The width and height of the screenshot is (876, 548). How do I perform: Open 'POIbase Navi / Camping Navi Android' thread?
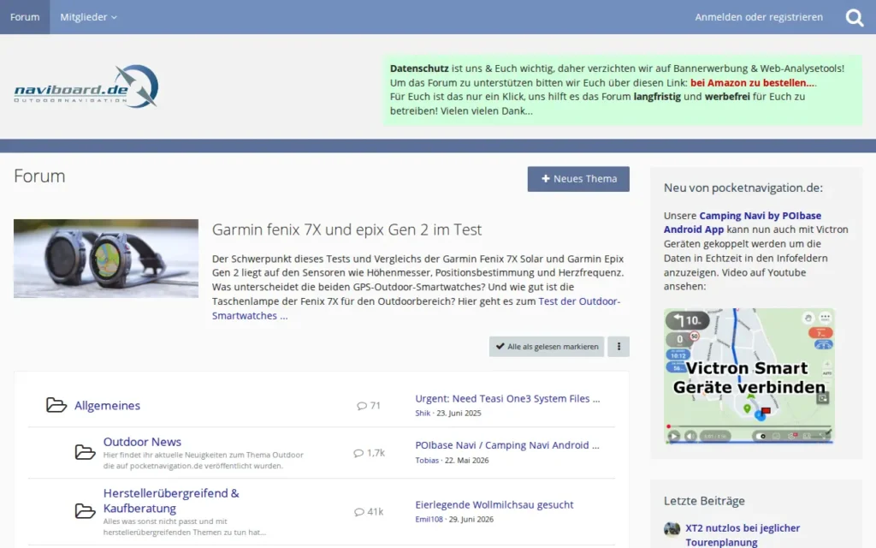coord(506,445)
